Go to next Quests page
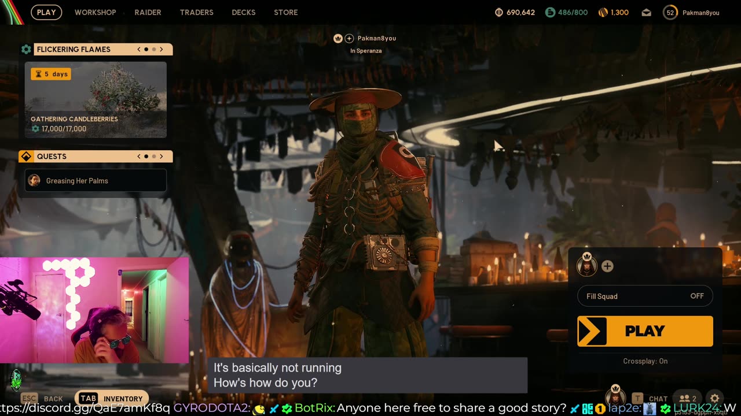 click(162, 156)
